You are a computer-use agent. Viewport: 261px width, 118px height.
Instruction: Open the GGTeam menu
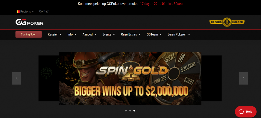point(154,34)
